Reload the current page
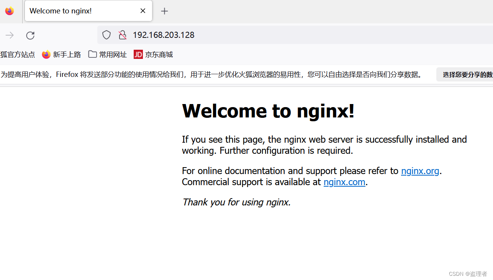The height and width of the screenshot is (280, 493). 30,35
